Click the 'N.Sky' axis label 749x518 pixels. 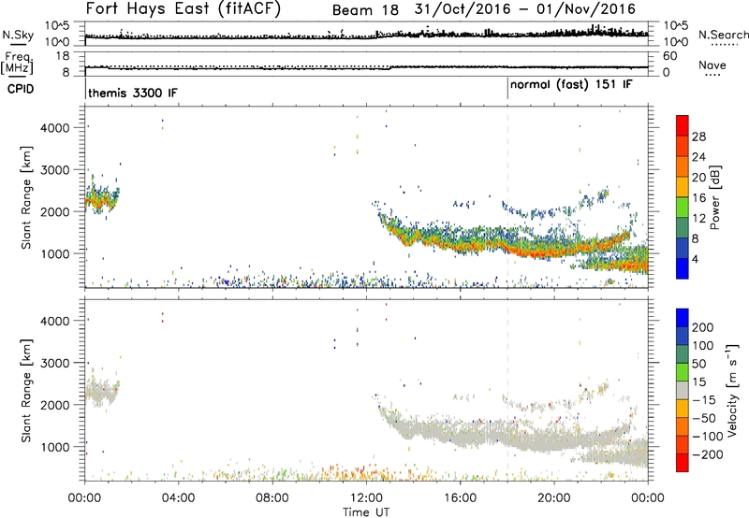(x=18, y=35)
